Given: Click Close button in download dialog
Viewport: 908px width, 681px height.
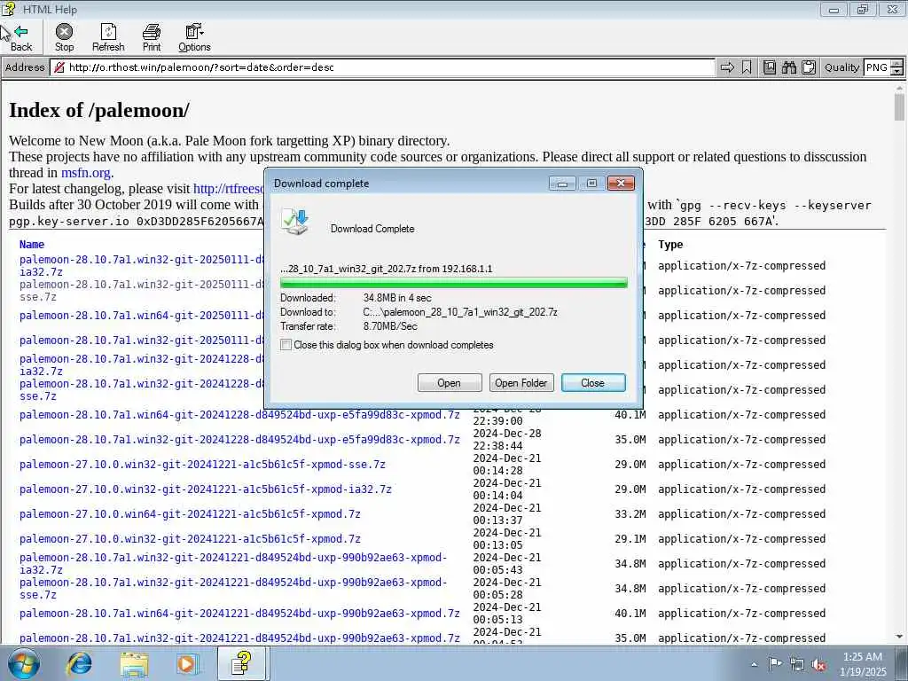Looking at the screenshot, I should [x=593, y=383].
